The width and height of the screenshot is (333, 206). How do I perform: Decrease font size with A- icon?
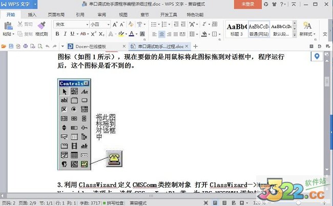coord(122,25)
